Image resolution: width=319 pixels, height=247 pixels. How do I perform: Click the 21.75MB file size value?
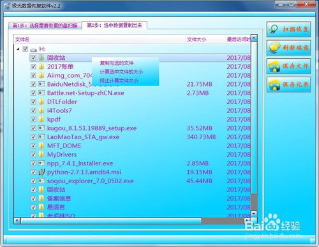pyautogui.click(x=200, y=84)
